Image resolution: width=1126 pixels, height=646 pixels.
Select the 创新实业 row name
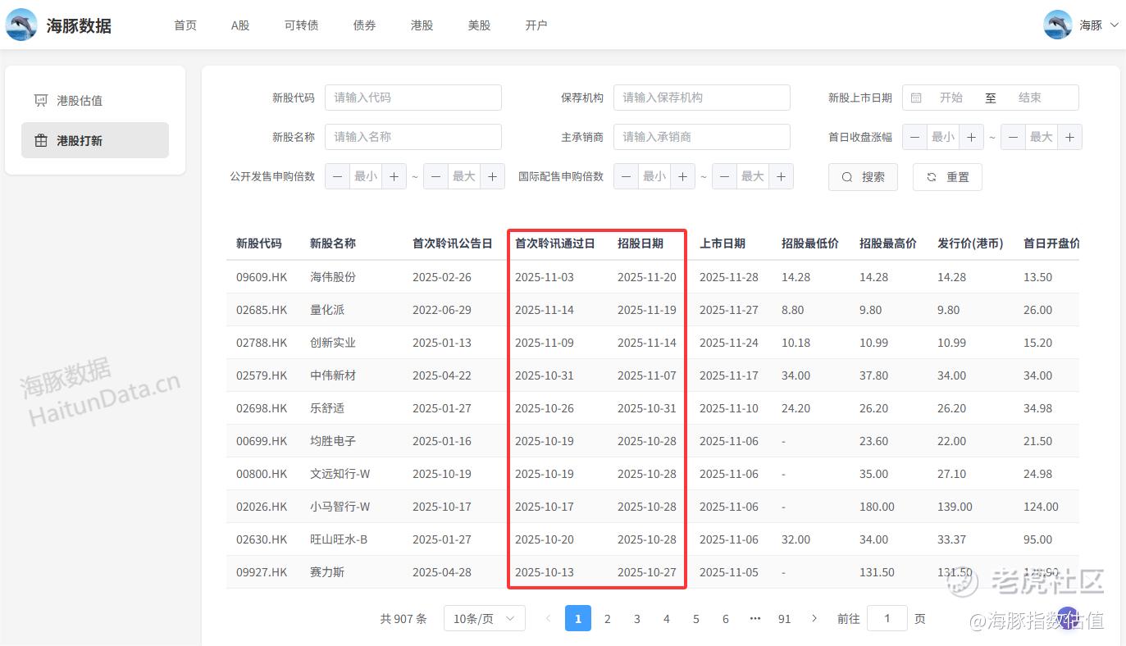tap(333, 343)
